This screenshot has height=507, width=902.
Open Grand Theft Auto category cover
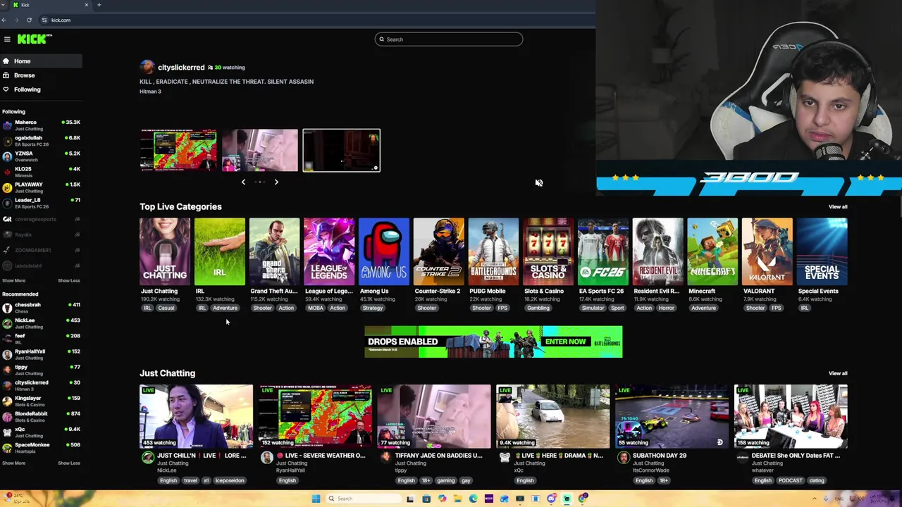point(274,251)
